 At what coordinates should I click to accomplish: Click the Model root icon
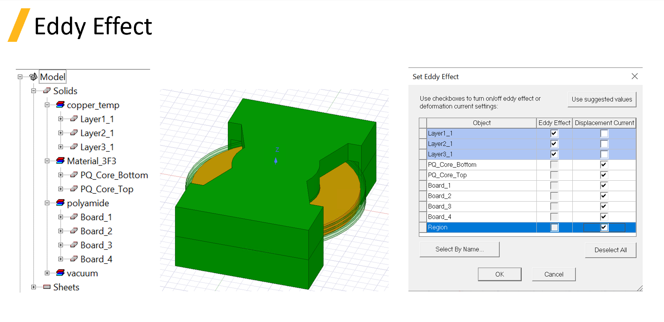pos(34,77)
